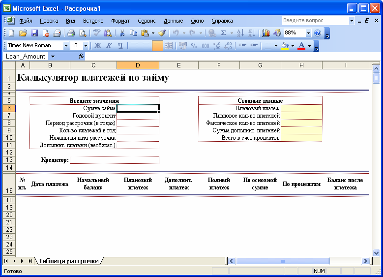Undo the last action
This screenshot has height=277, width=383.
coord(176,33)
